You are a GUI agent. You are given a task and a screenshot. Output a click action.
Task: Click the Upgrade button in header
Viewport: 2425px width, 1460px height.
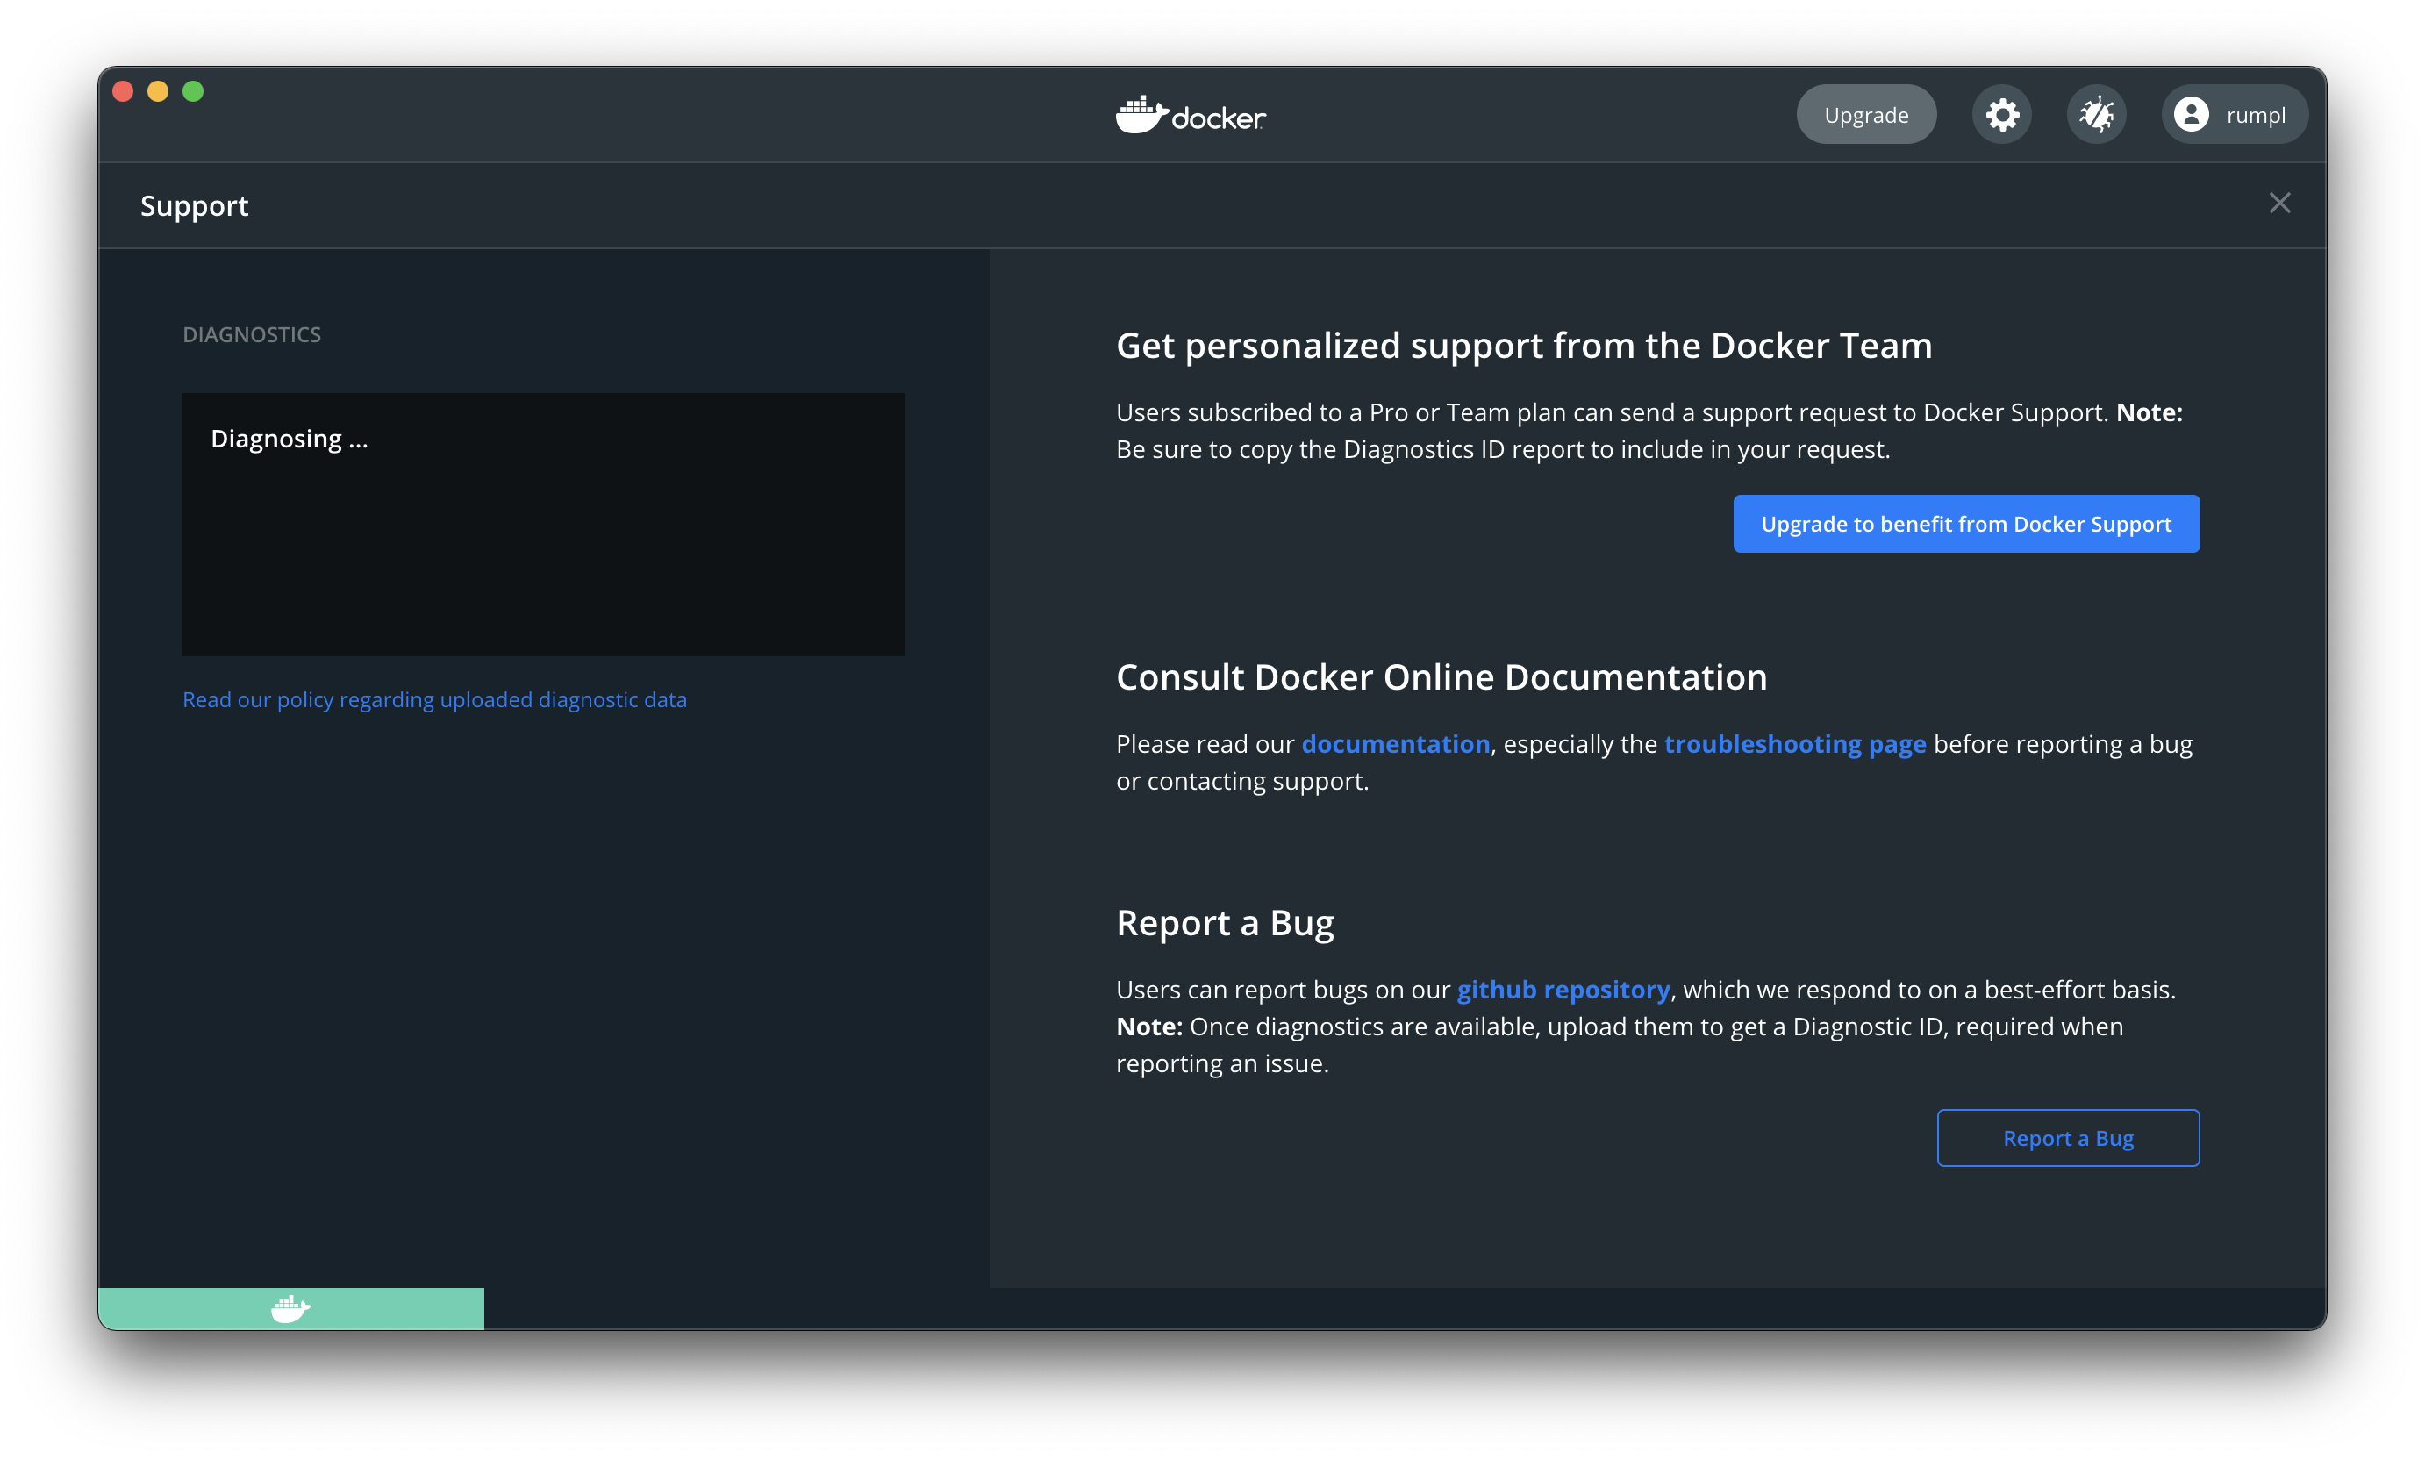tap(1865, 115)
